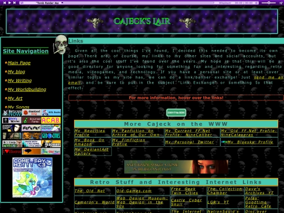Skip to previous track in music player
Screen dimensions: 284x213
click(5, 3)
